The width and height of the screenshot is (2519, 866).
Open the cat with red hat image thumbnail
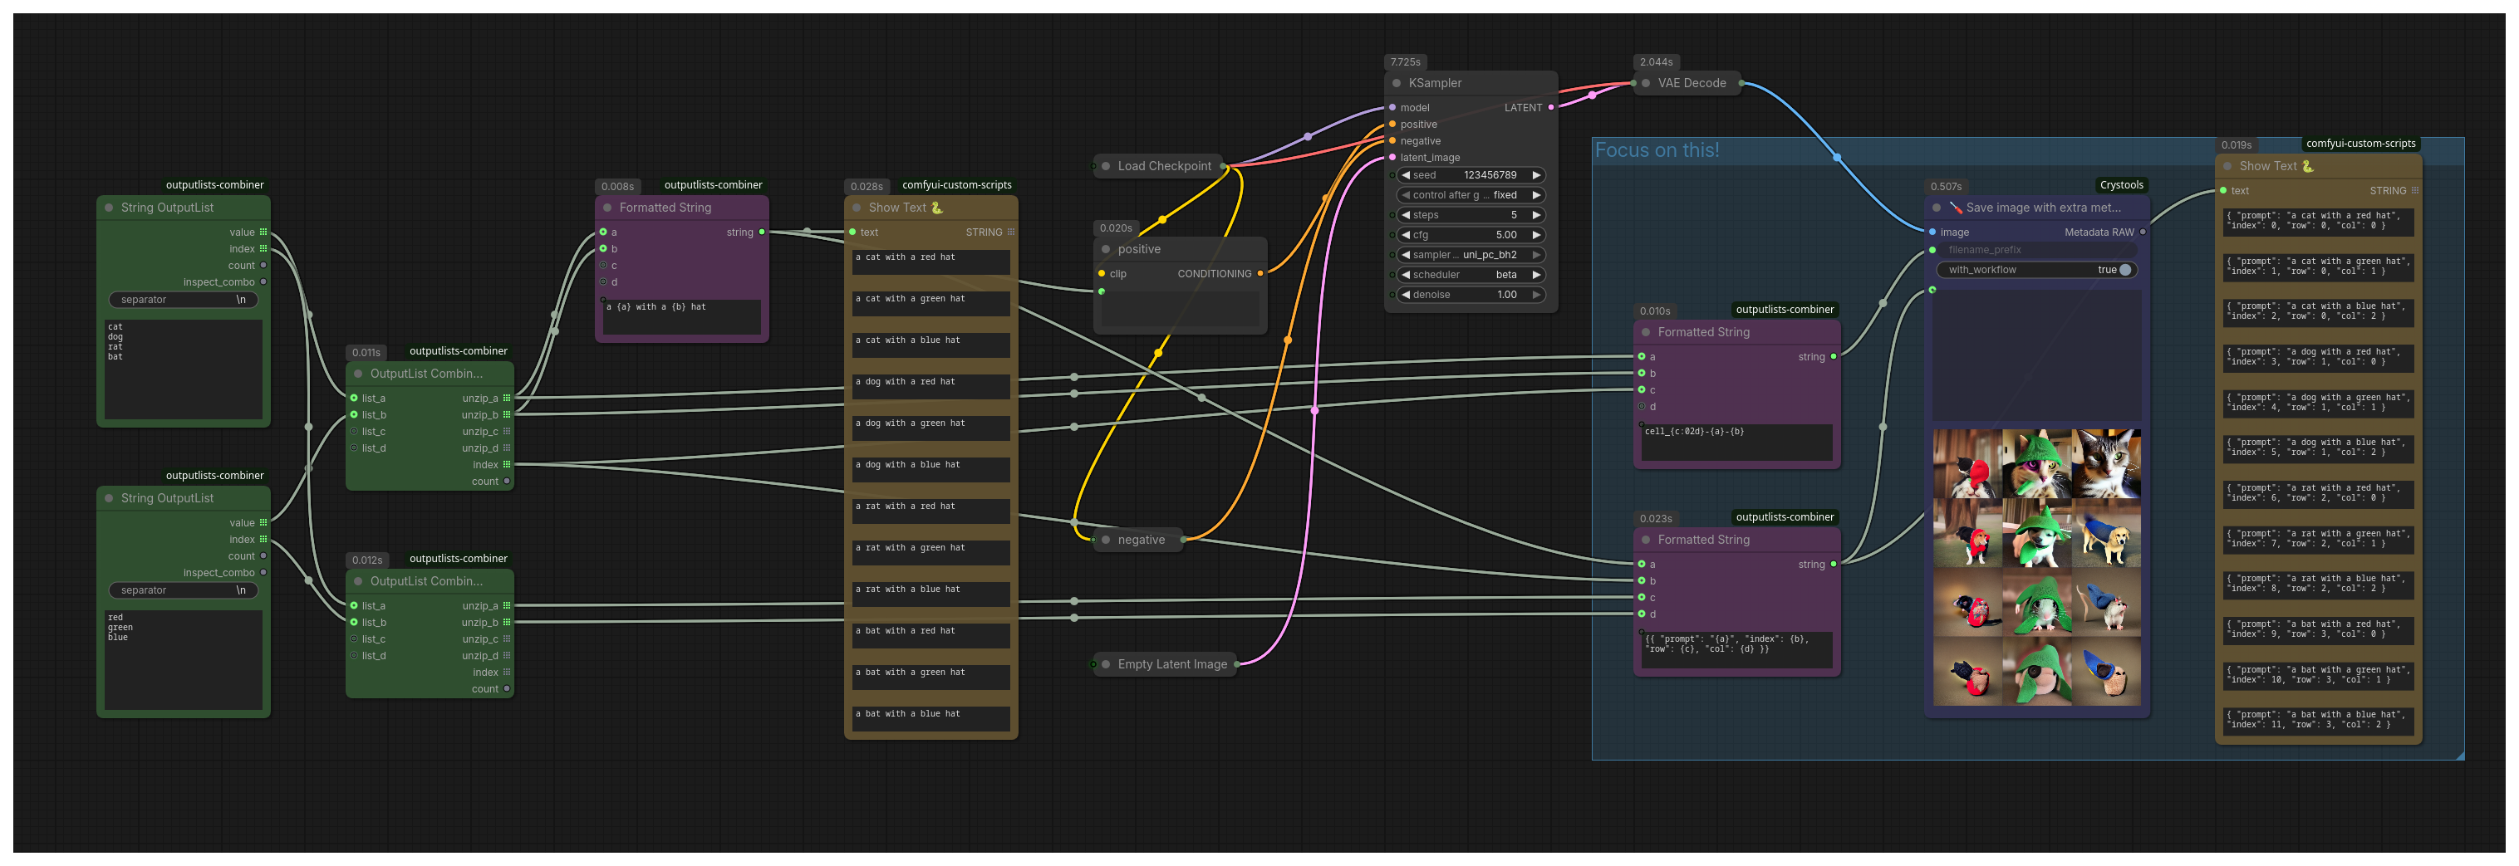click(1967, 464)
